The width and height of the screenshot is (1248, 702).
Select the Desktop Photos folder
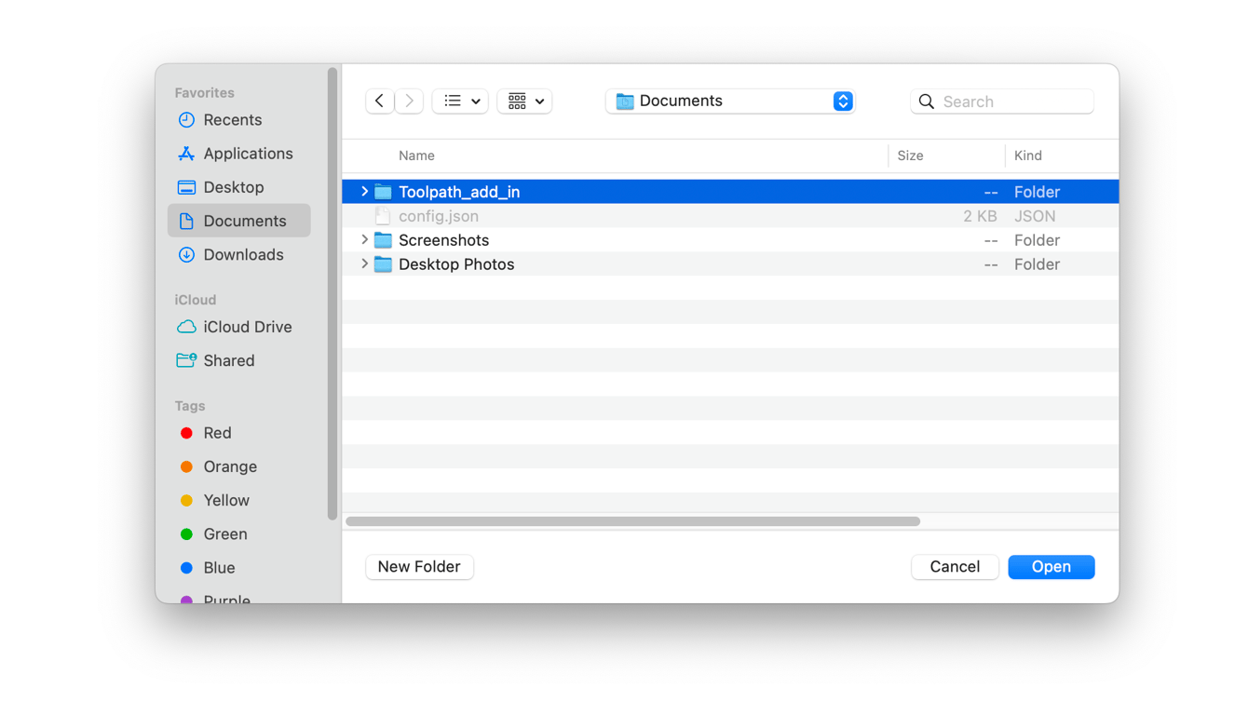(x=455, y=263)
